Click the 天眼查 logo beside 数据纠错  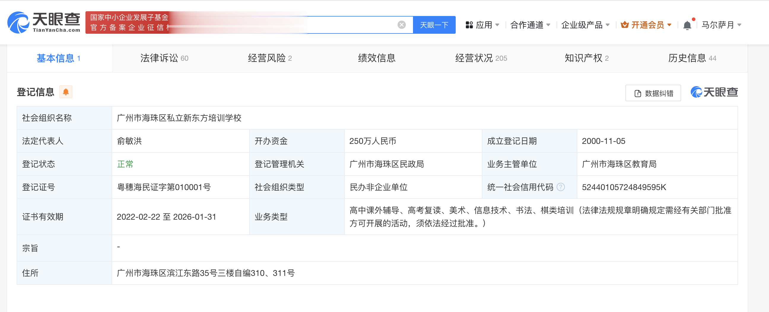coord(714,92)
